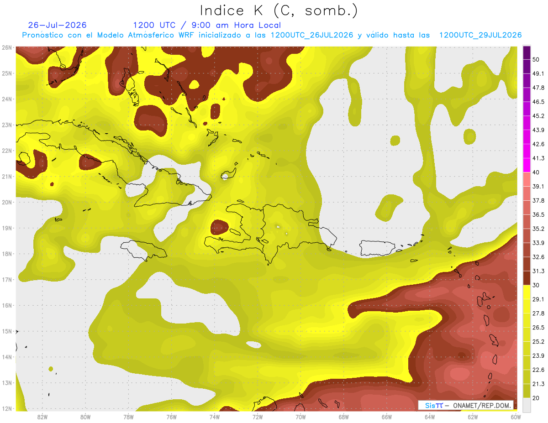Click the 'Indice K (C, somb.)' title

point(279,10)
